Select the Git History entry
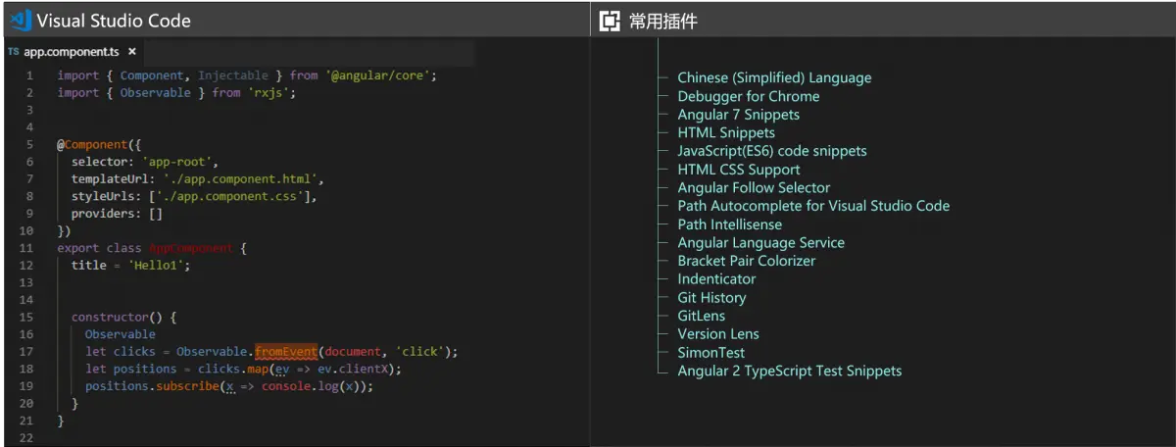This screenshot has height=447, width=1176. (x=711, y=297)
